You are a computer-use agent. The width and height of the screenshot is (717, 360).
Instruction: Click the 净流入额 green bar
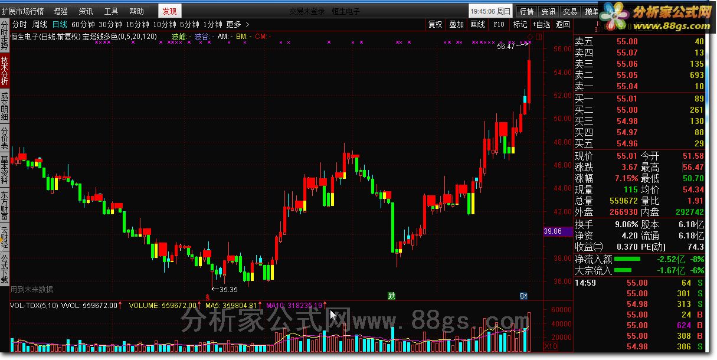(627, 259)
